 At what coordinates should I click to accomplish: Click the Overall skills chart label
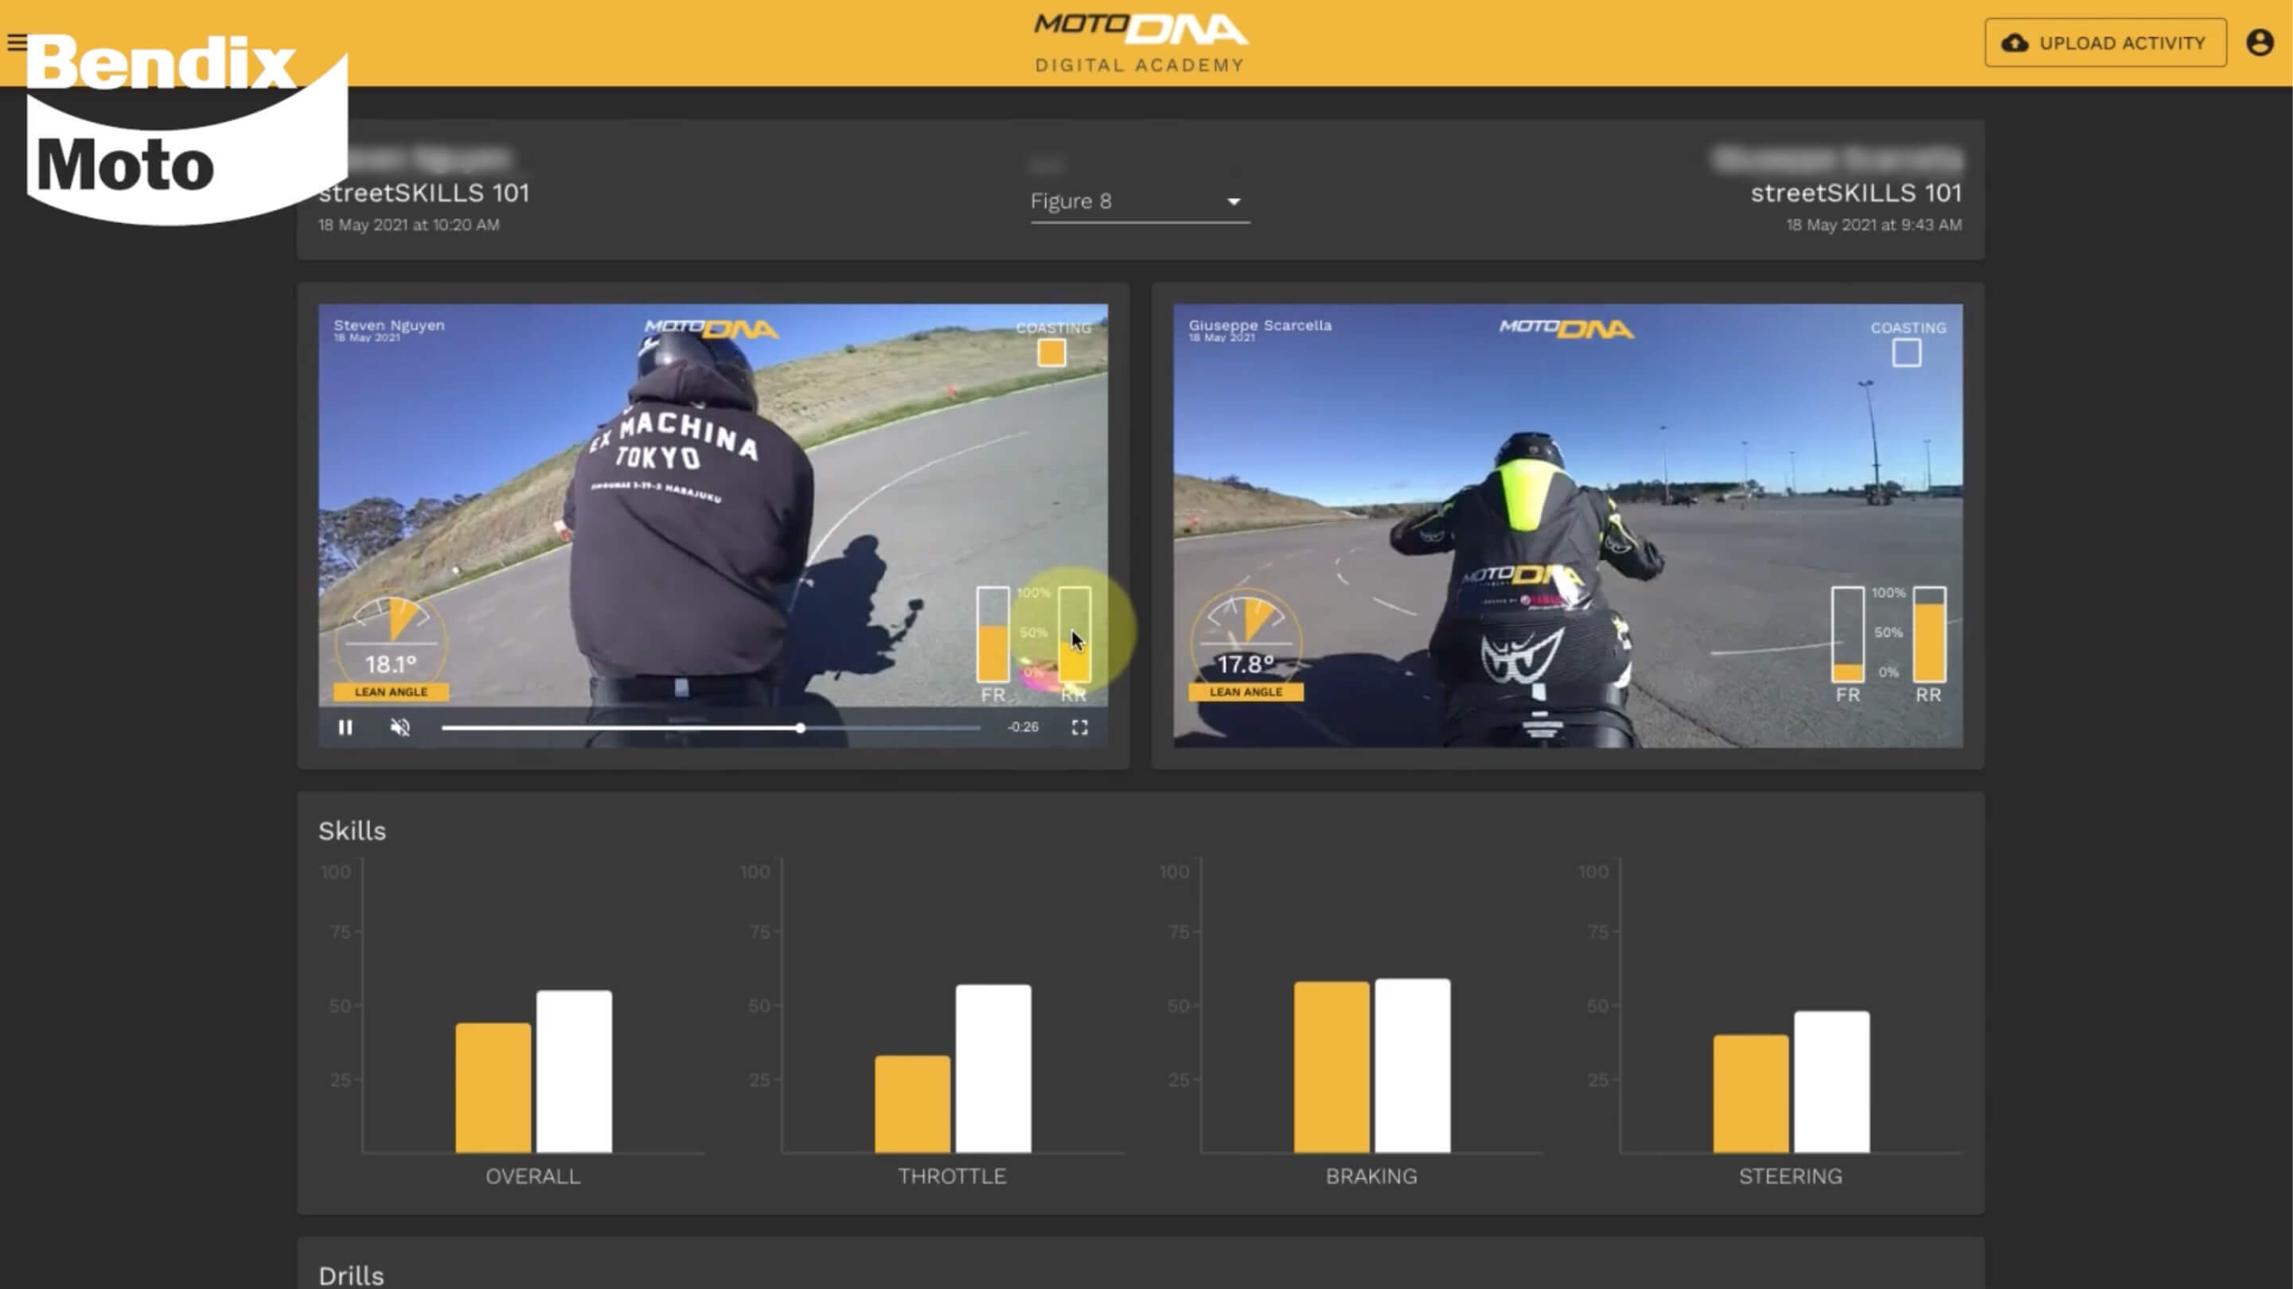[x=532, y=1176]
